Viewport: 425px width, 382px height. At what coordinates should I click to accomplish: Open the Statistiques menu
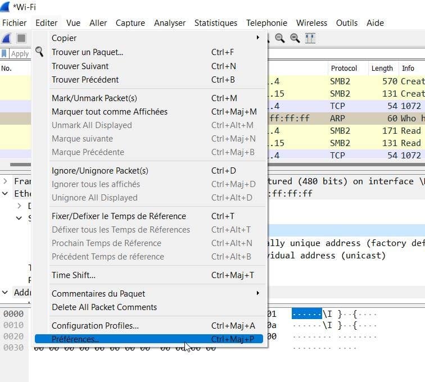215,23
